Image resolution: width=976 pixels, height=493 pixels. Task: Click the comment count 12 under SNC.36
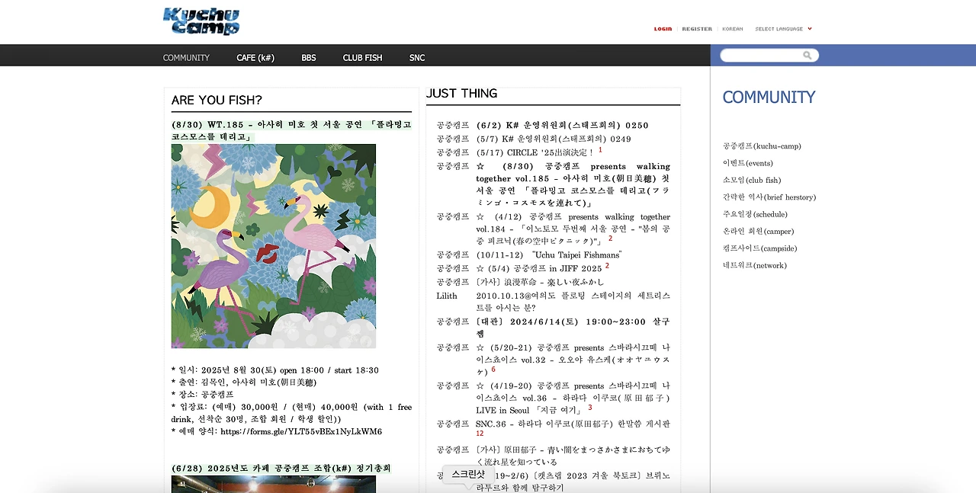[x=480, y=434]
